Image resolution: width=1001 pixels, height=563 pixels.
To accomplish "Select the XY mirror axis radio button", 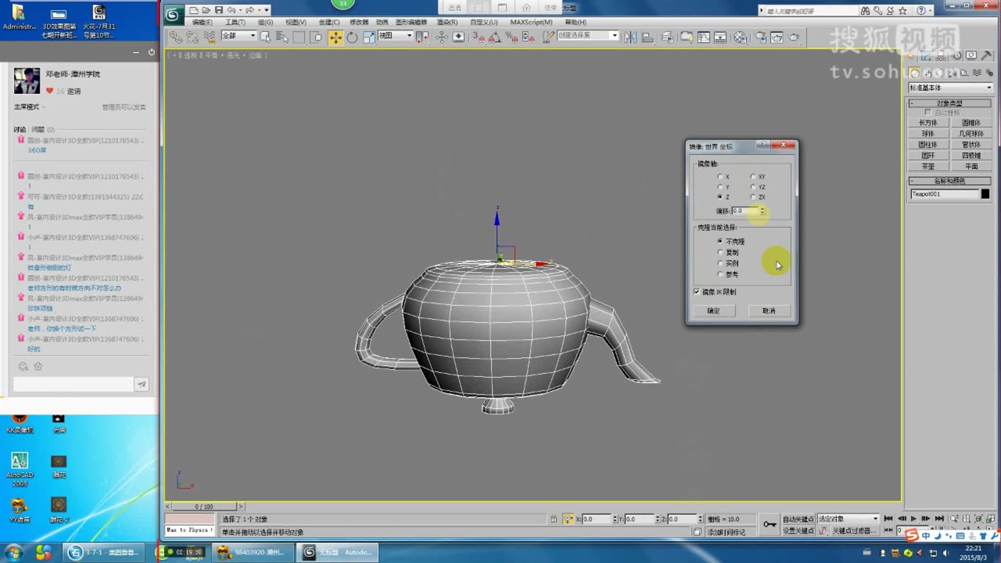I will click(x=753, y=177).
